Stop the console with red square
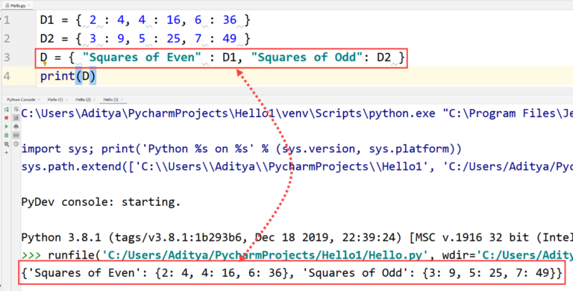The width and height of the screenshot is (573, 291). [6, 118]
